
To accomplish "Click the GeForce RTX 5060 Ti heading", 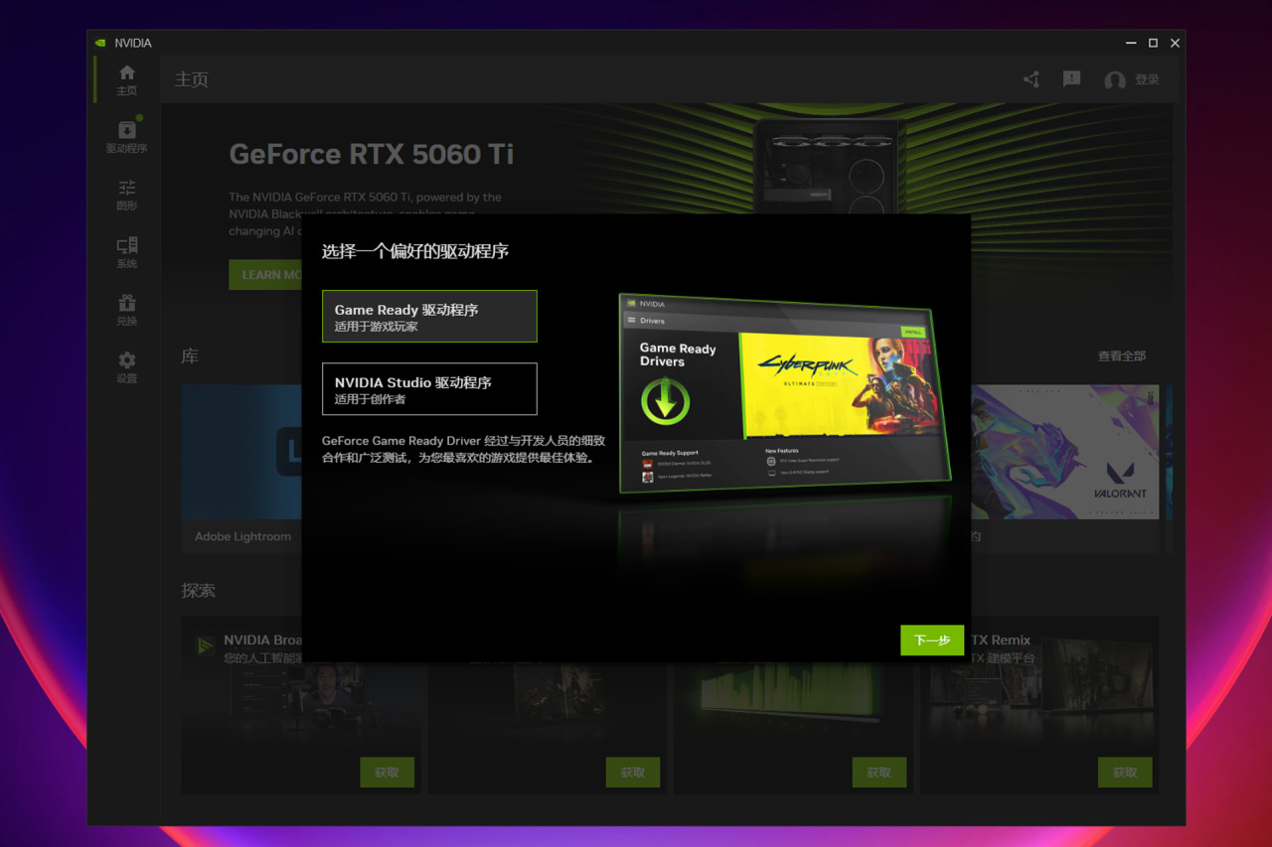I will (x=372, y=154).
